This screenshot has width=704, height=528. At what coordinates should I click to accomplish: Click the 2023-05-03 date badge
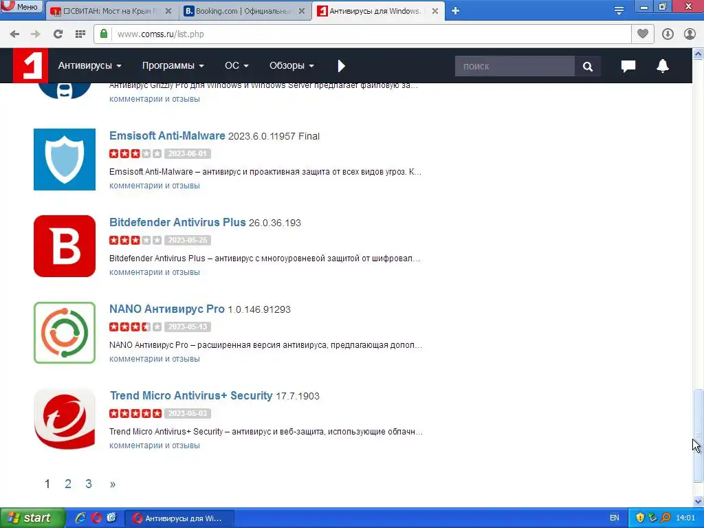click(188, 413)
